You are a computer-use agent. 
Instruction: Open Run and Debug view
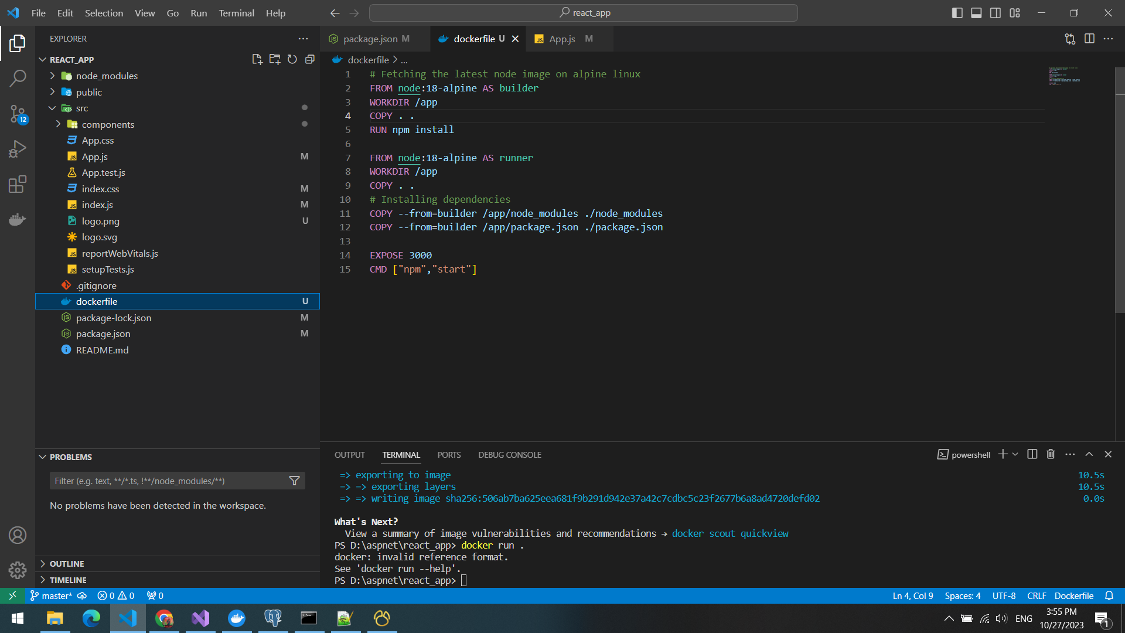tap(18, 149)
